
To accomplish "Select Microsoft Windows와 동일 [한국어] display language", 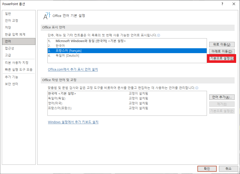I will pyautogui.click(x=127, y=41).
